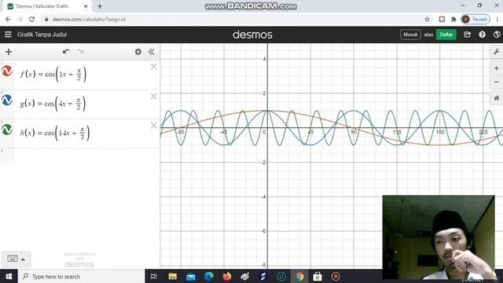This screenshot has height=283, width=503.
Task: Open the Chrome profile Paused button
Action: pos(475,19)
